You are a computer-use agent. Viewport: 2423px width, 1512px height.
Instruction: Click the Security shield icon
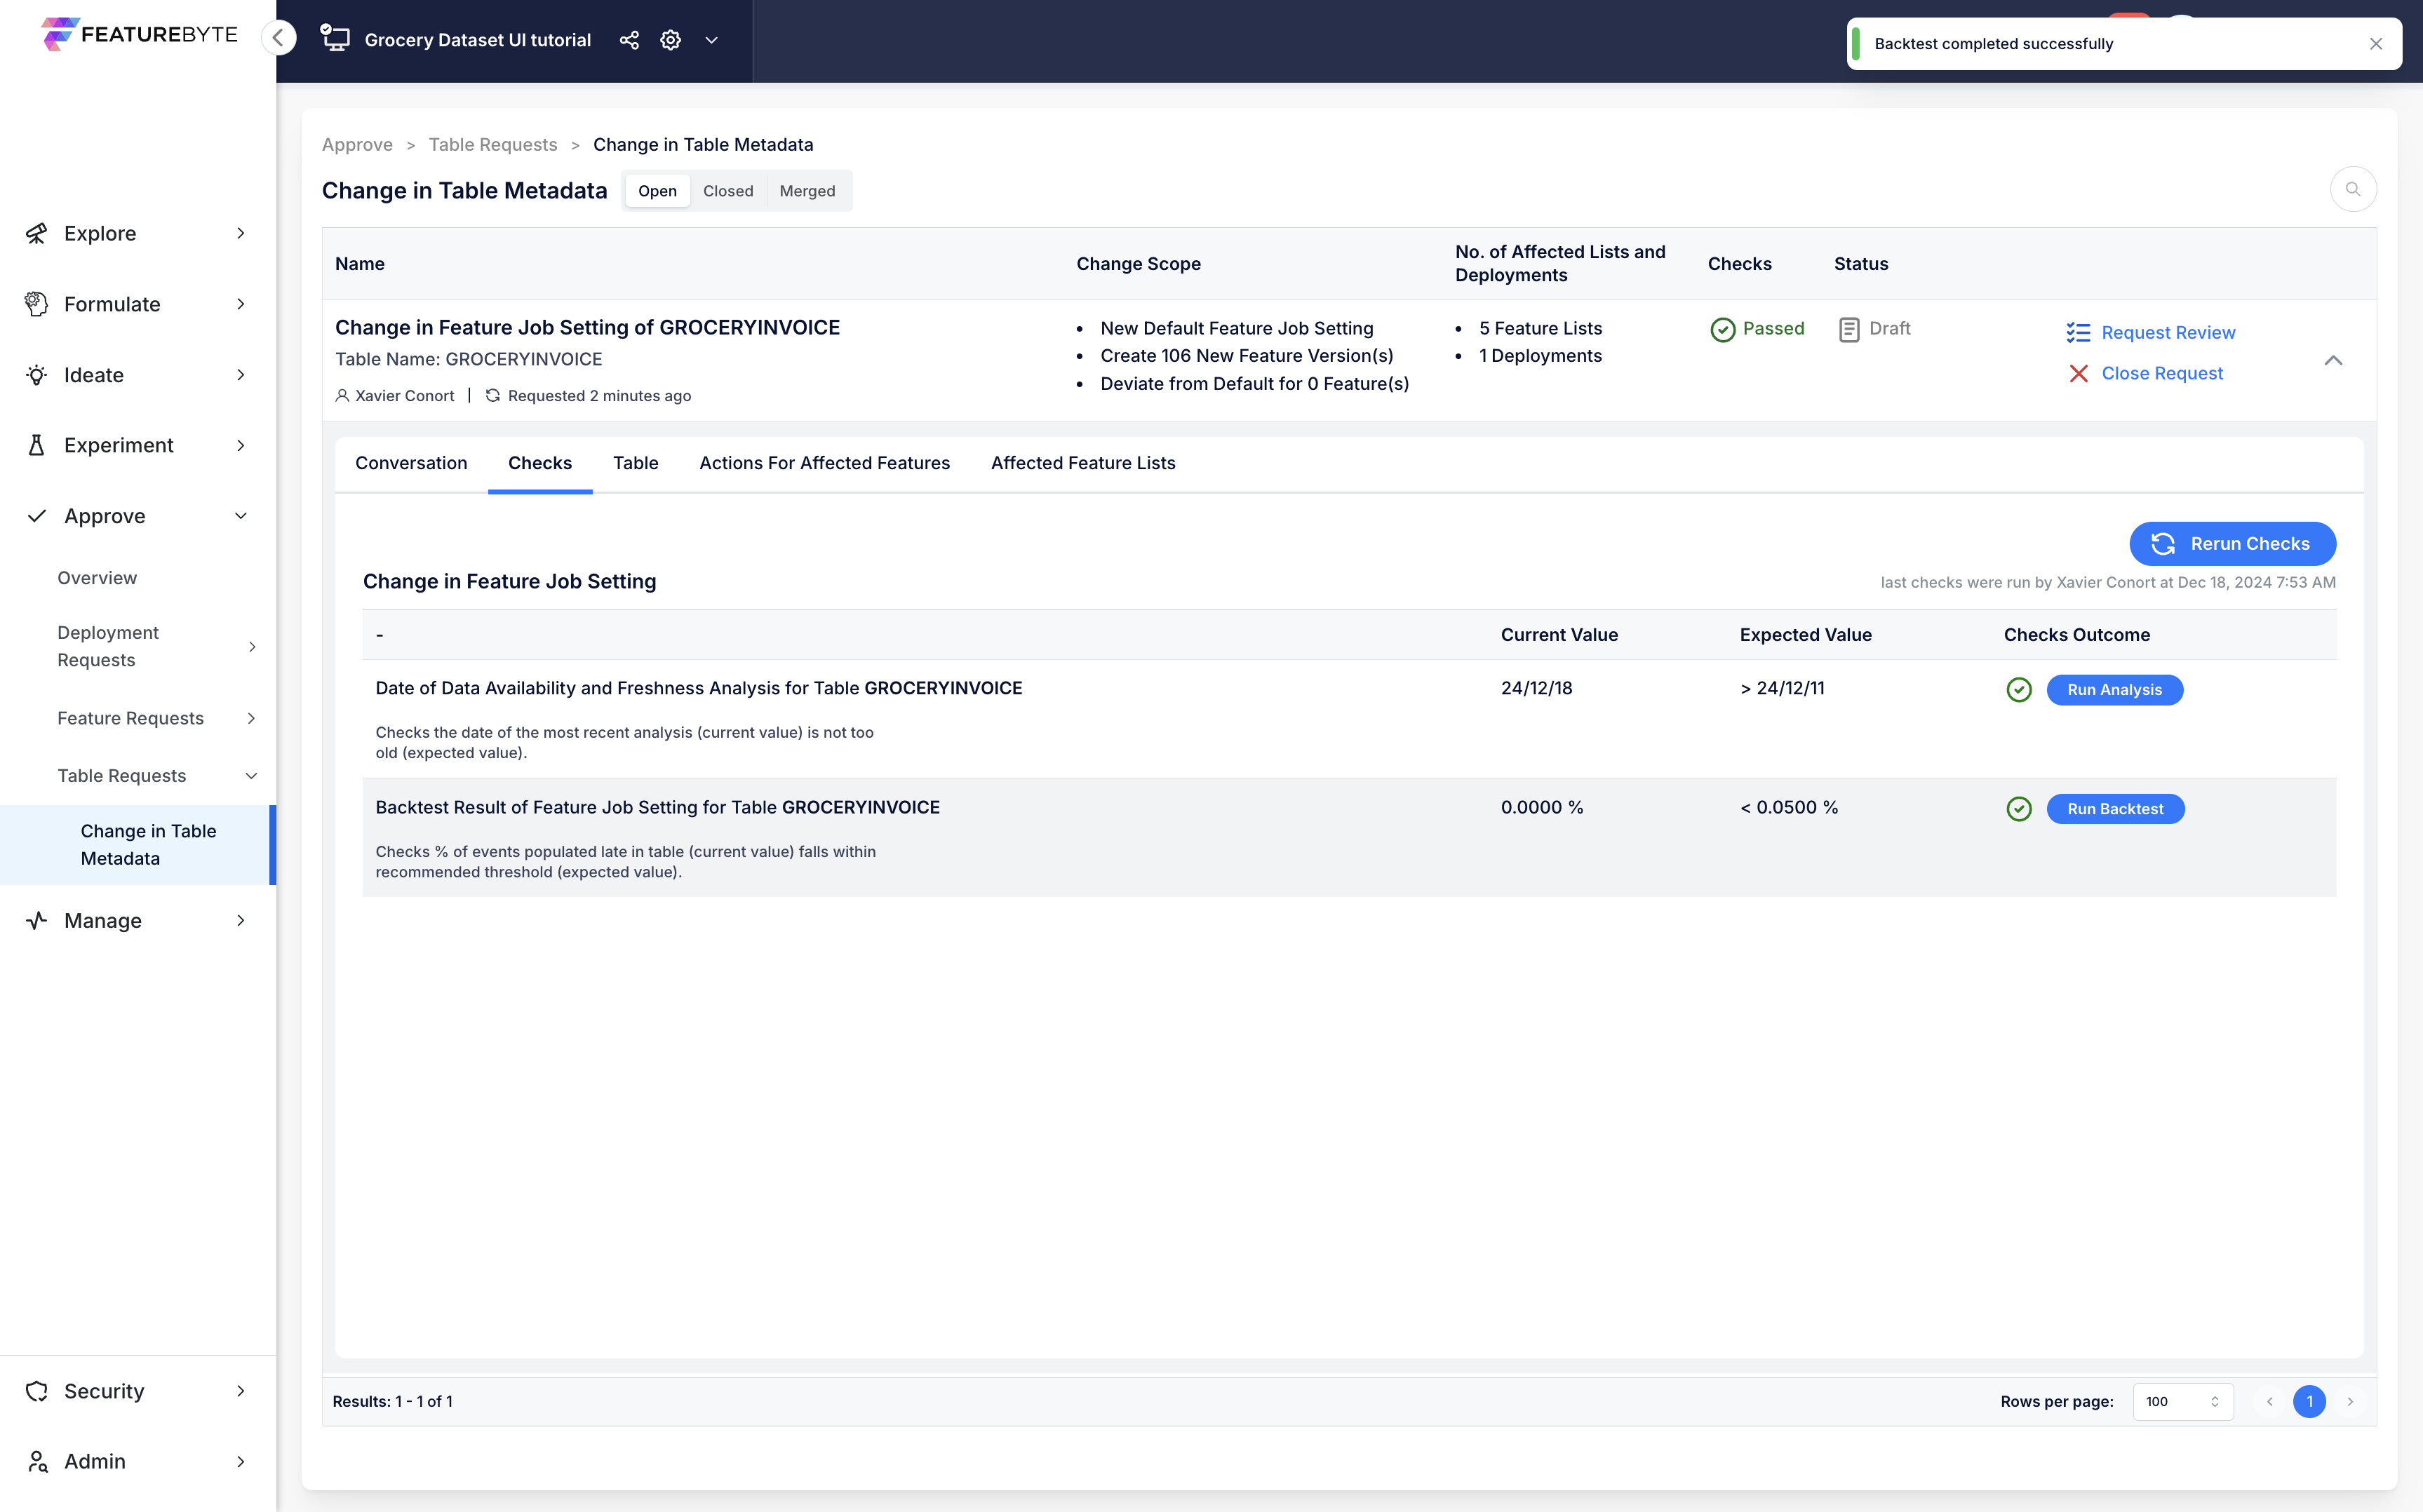[37, 1391]
